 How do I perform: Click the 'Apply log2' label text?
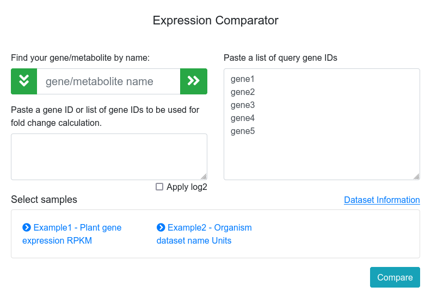(x=187, y=187)
